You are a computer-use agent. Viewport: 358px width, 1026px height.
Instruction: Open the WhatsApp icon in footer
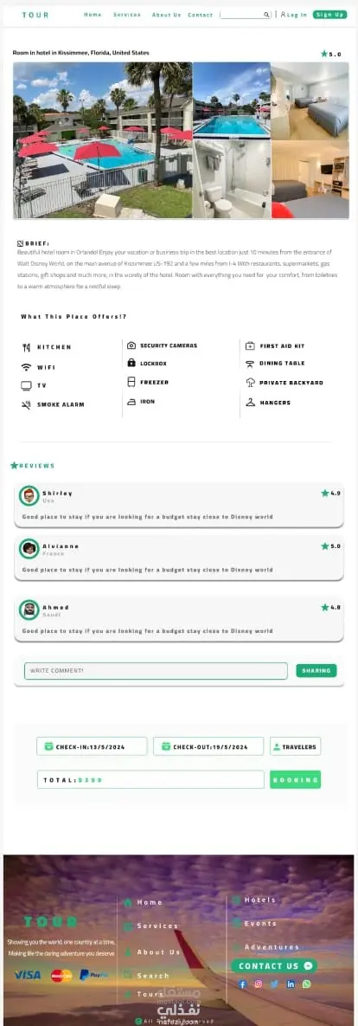[306, 984]
